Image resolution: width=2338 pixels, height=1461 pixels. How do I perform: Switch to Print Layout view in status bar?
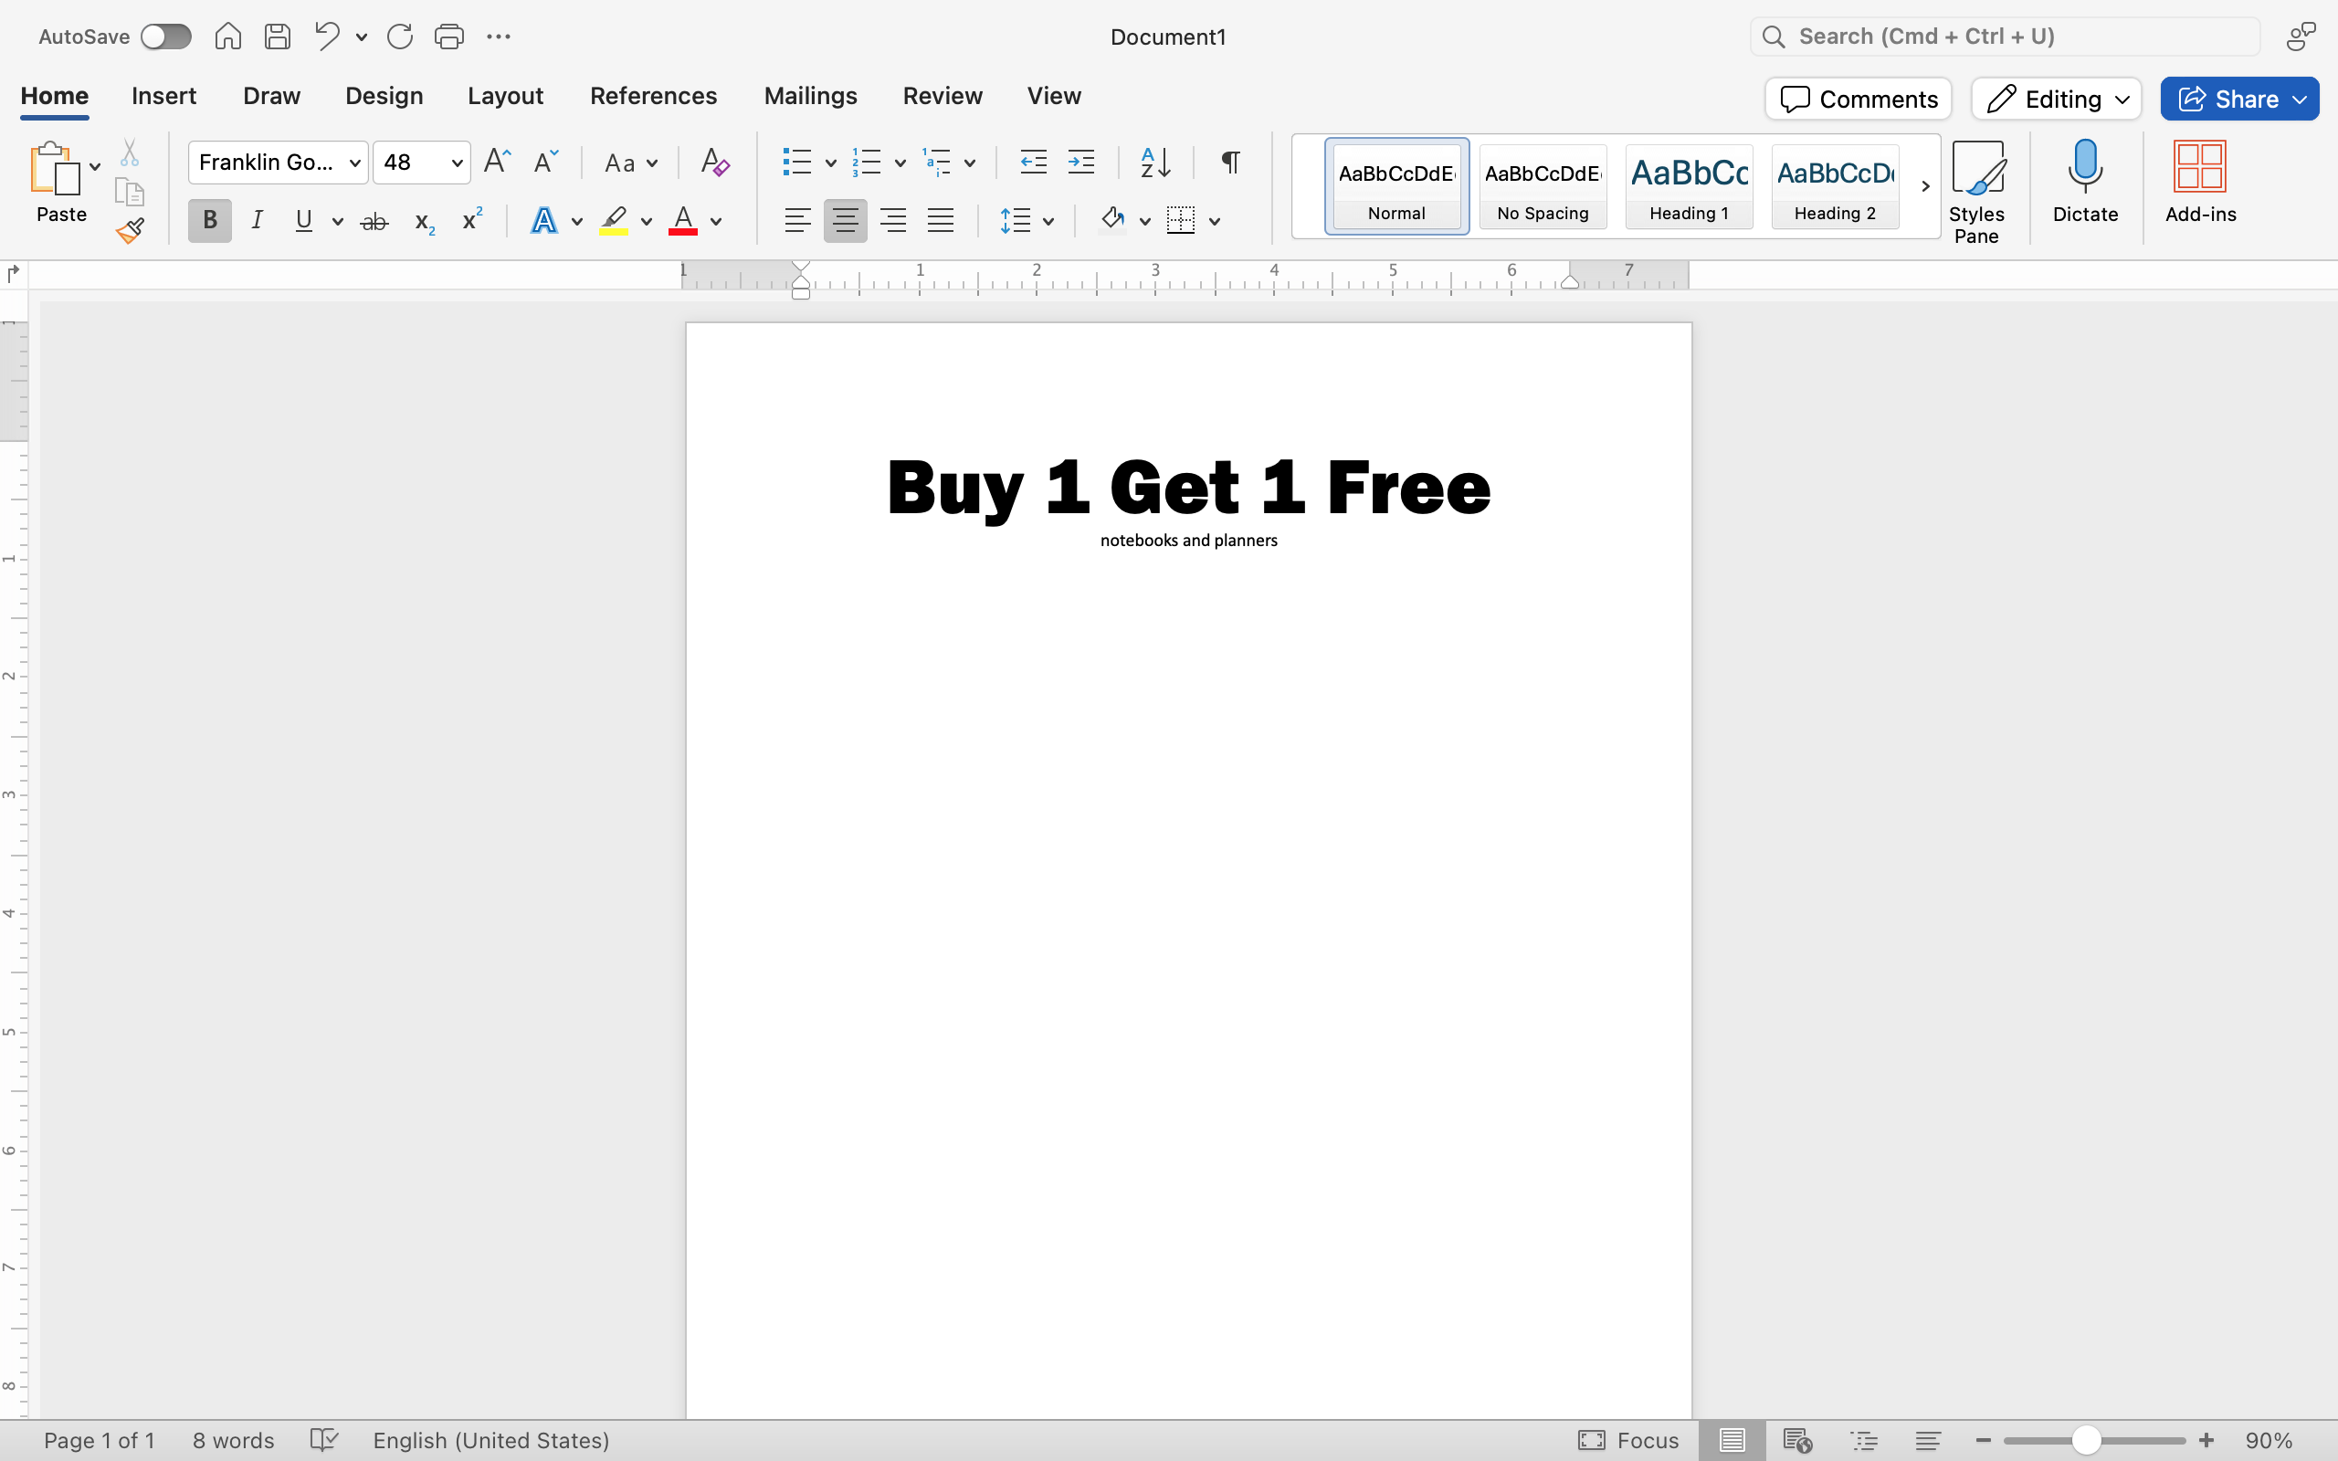pyautogui.click(x=1732, y=1440)
